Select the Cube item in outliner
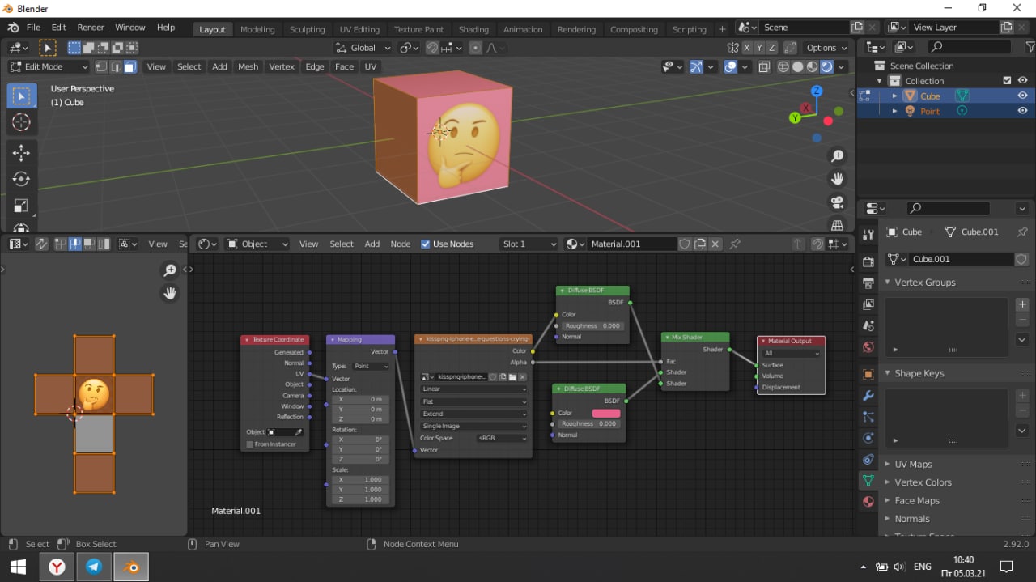This screenshot has height=582, width=1036. coord(930,96)
